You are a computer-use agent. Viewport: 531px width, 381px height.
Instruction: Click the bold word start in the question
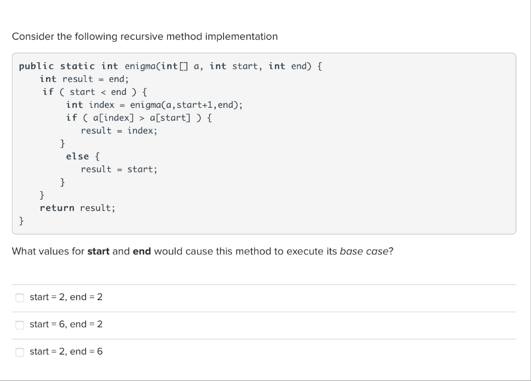click(100, 251)
